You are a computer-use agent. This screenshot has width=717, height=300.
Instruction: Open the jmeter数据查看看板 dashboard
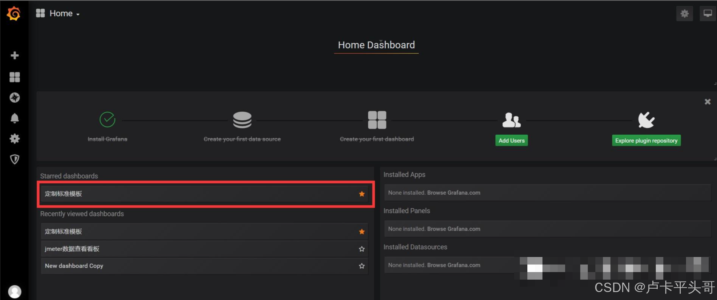tap(204, 249)
